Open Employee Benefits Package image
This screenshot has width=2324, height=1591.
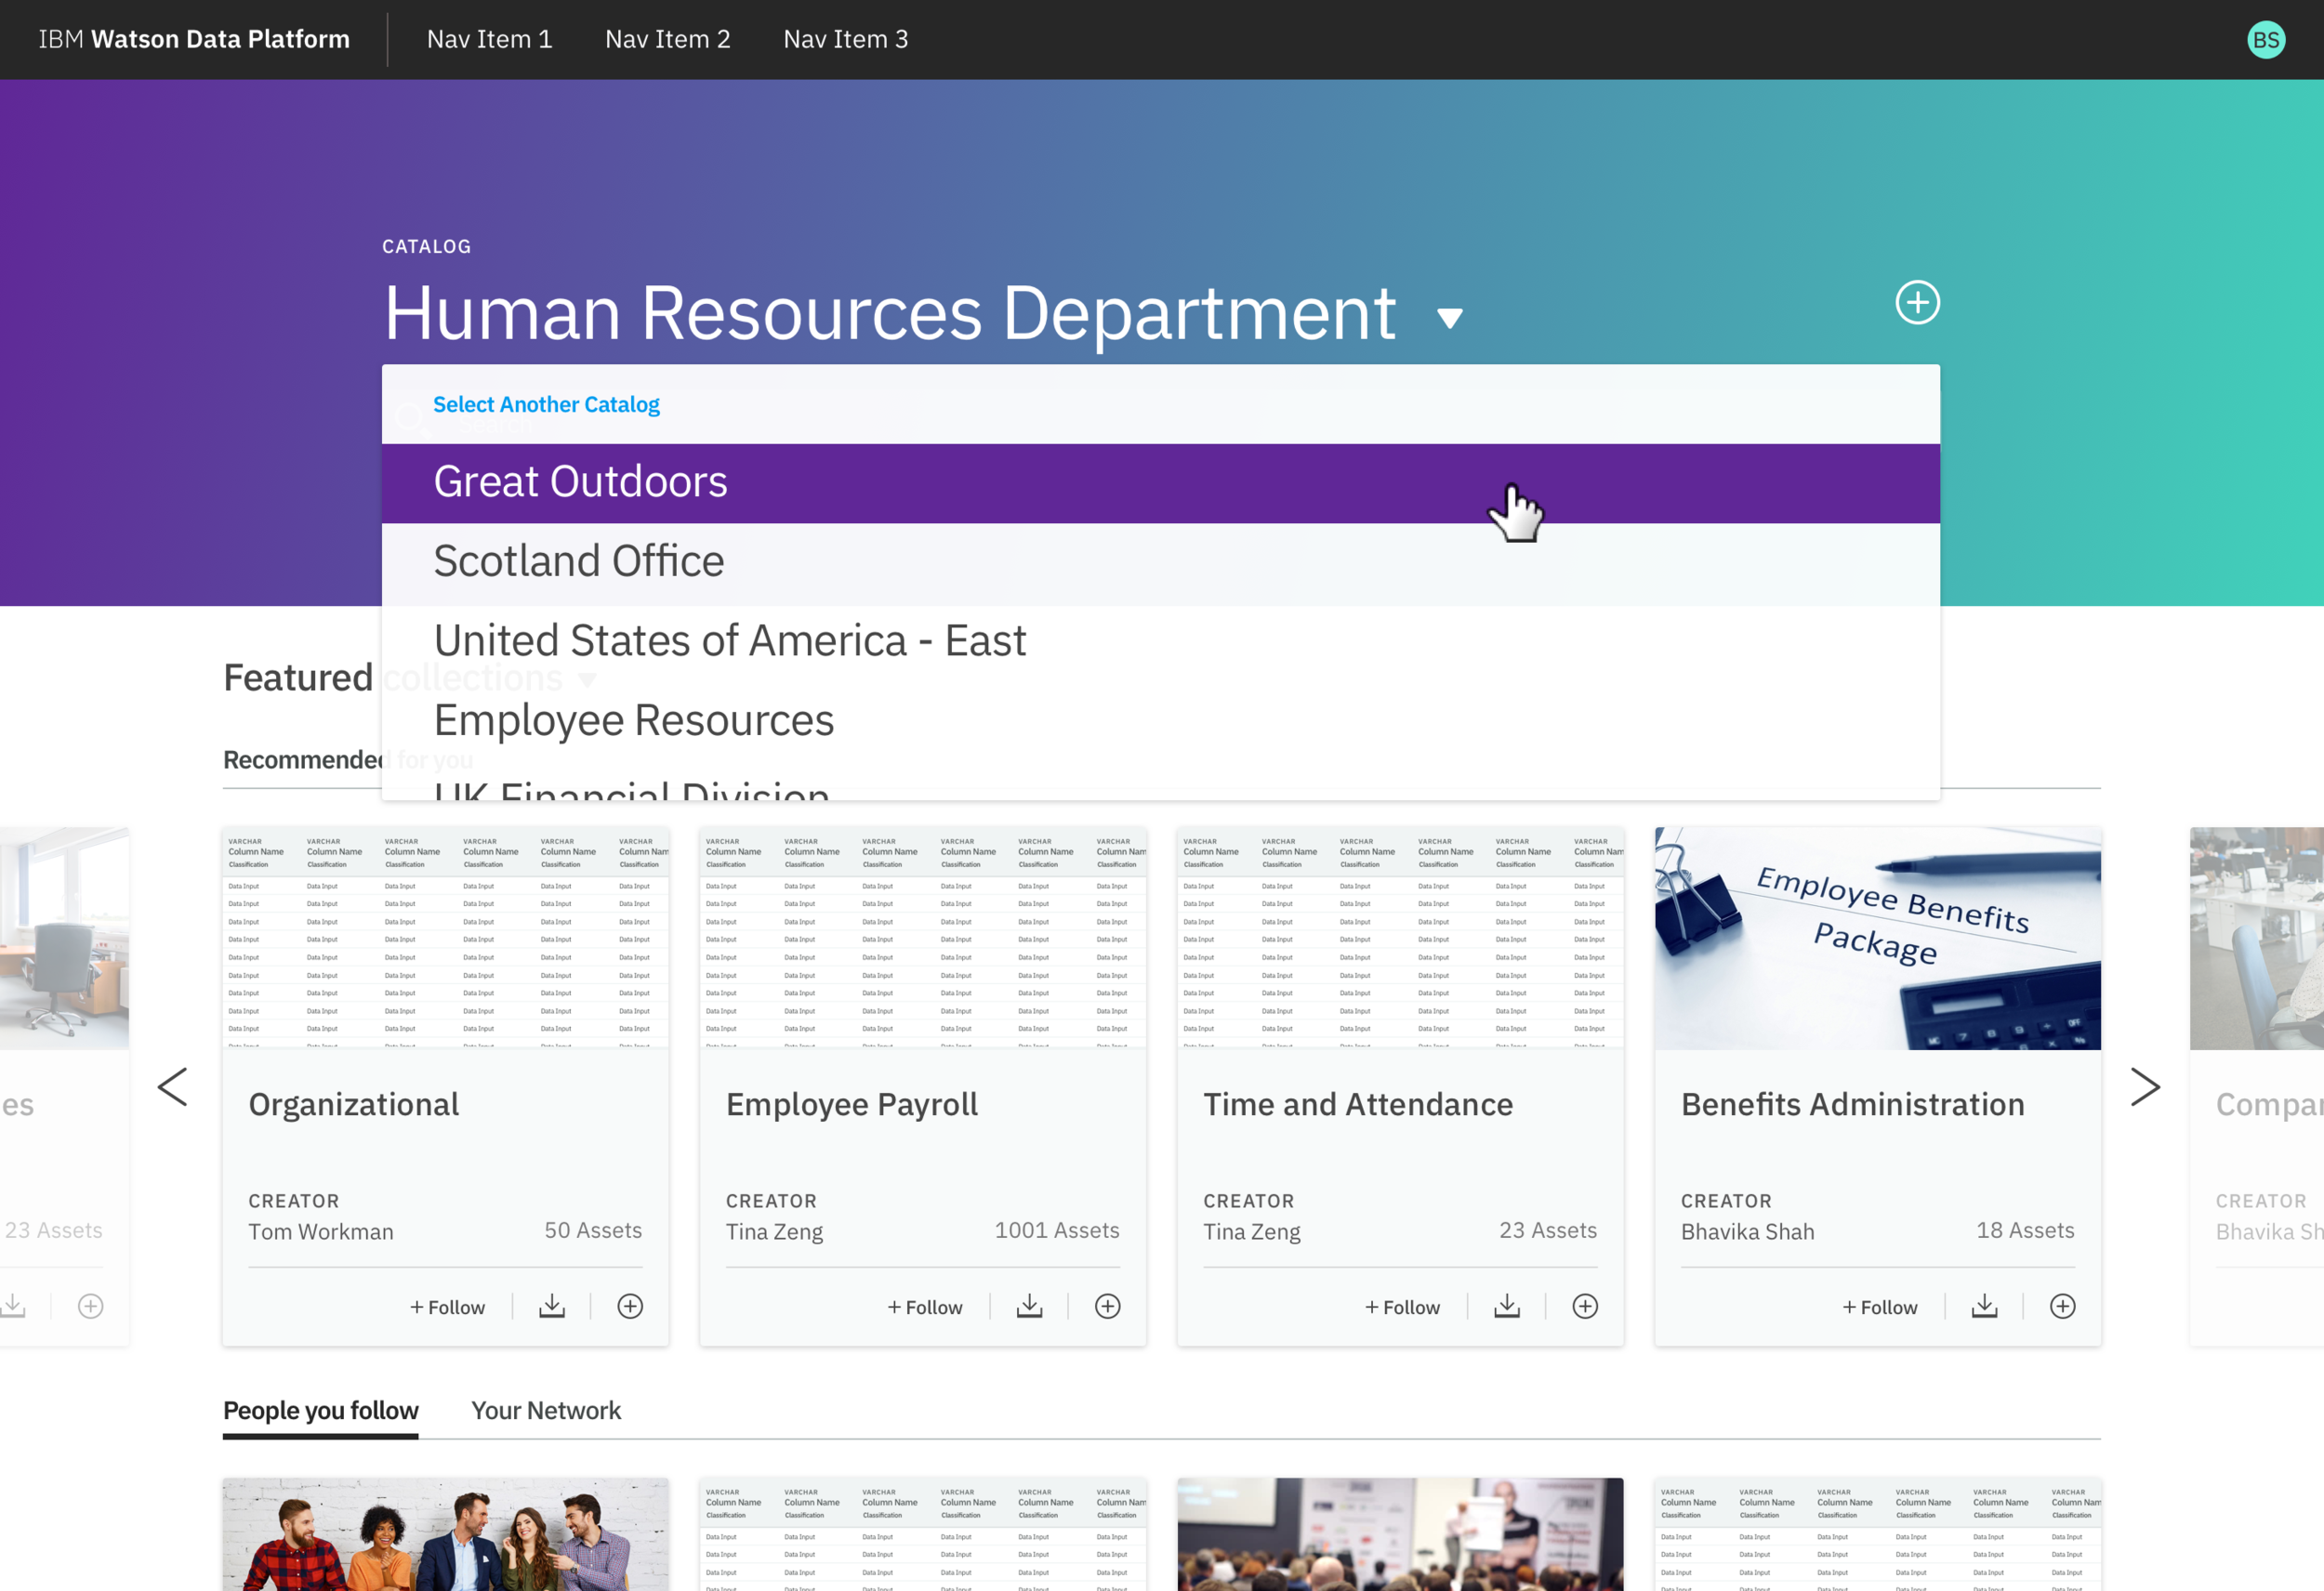pos(1877,938)
